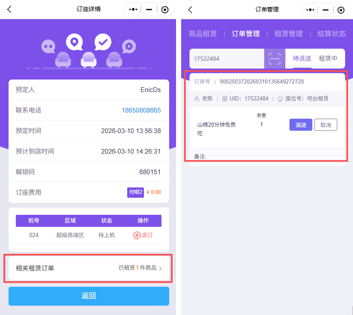Click order number 900250372026031013564927​2728
Screen dimensions: 353x315
[262, 82]
